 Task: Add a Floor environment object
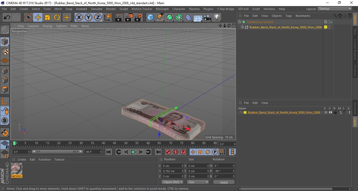198,18
